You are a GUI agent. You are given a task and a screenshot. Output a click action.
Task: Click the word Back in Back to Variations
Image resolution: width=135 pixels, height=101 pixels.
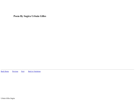pos(30,72)
